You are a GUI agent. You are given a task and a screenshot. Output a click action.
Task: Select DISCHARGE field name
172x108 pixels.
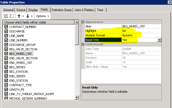pyautogui.click(x=17, y=31)
